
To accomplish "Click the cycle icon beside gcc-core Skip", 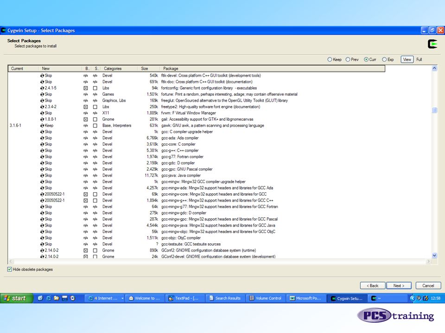I will [42, 144].
